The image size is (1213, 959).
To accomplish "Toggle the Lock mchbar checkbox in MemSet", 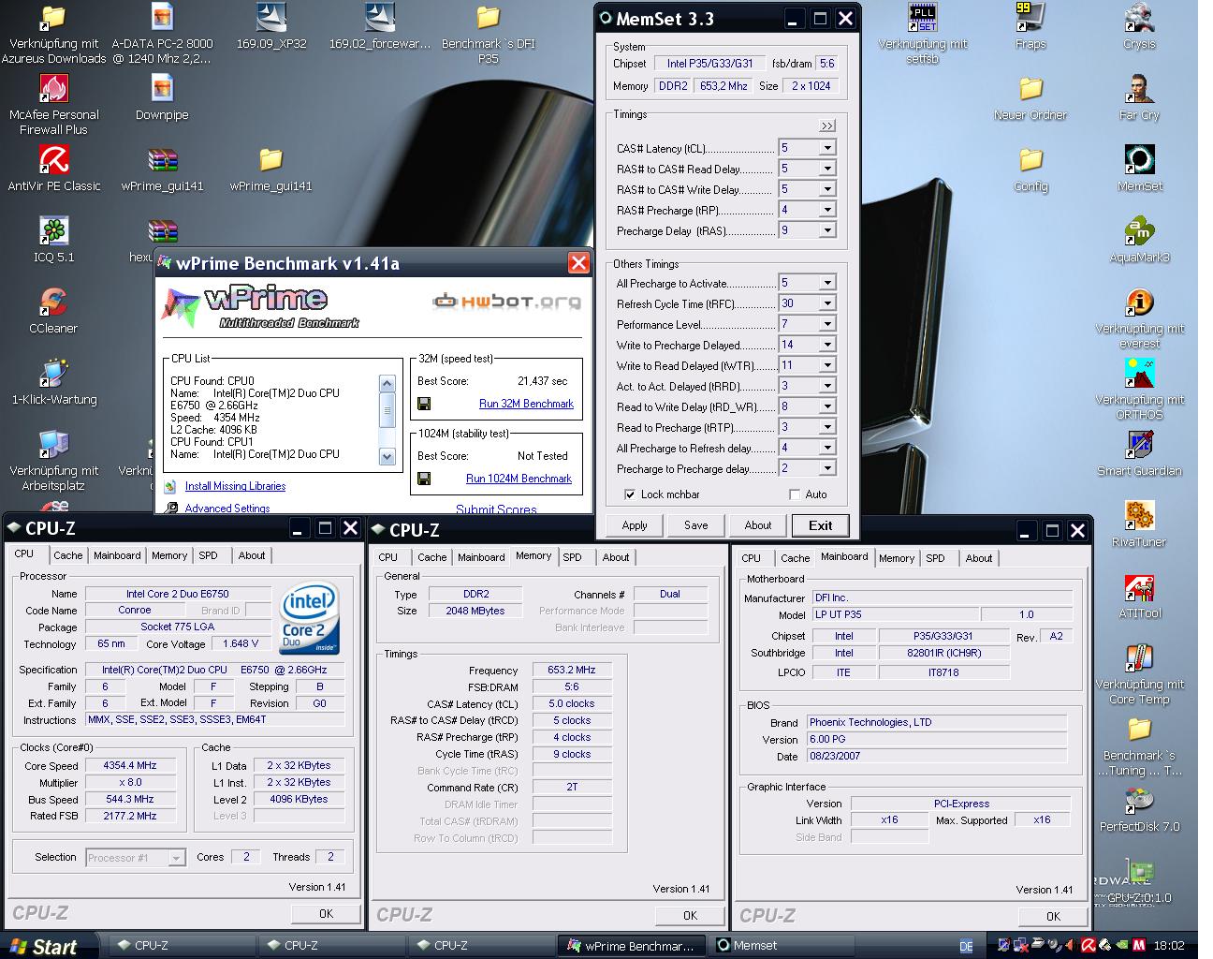I will (x=630, y=494).
